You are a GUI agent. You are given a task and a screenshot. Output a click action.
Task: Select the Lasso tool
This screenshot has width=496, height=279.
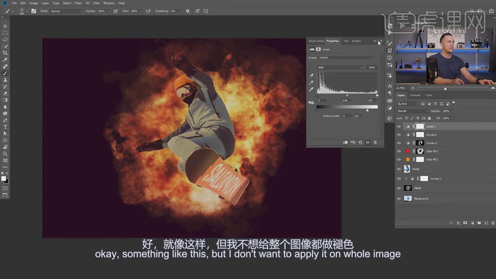click(x=5, y=40)
